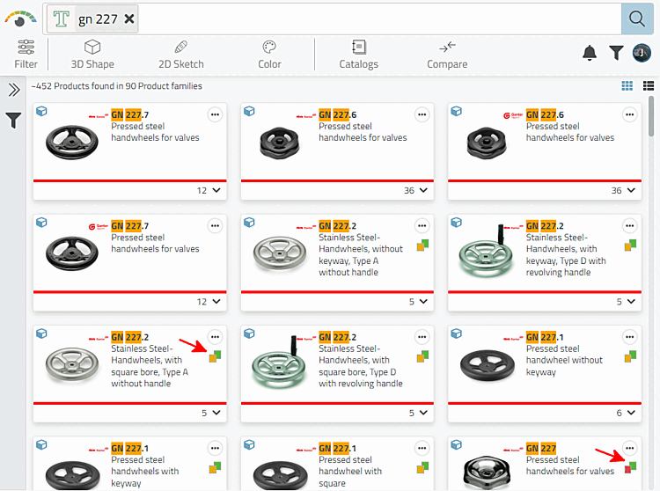Open more options on GN 227.1 with keyway card

coord(215,448)
